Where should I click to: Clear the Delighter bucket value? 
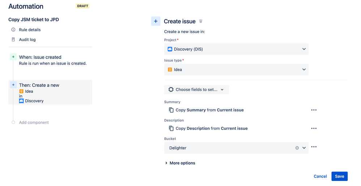297,148
